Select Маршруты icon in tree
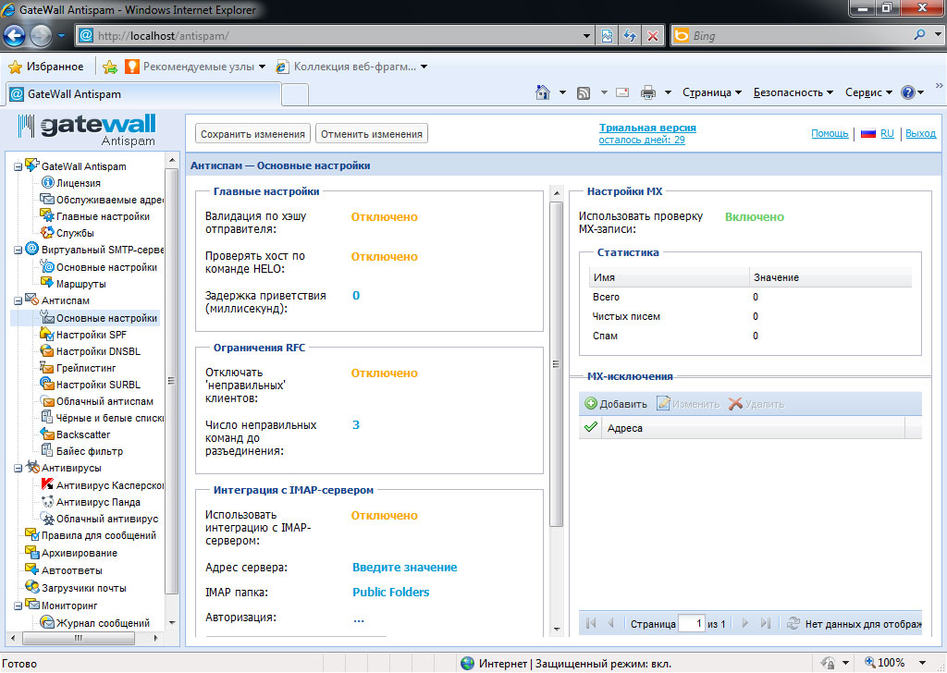947x673 pixels. tap(47, 283)
